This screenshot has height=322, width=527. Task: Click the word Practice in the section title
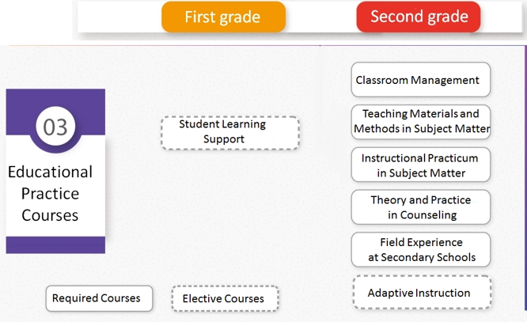tap(50, 194)
